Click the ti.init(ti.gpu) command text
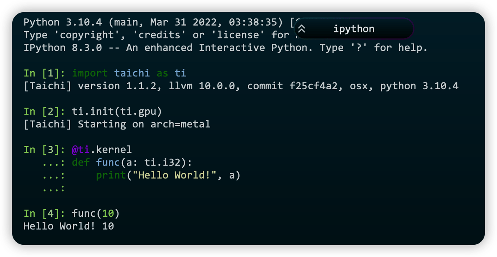 point(114,111)
